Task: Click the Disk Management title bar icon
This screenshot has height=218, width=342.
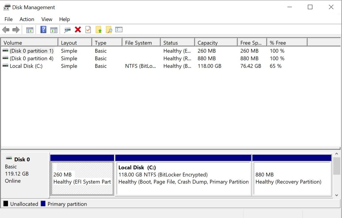Action: click(6, 7)
